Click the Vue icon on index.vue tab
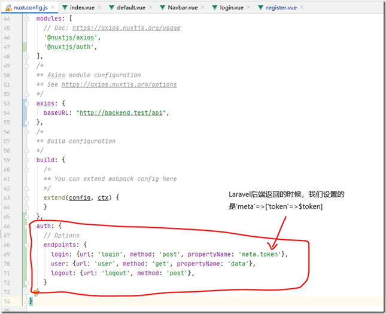 point(65,7)
